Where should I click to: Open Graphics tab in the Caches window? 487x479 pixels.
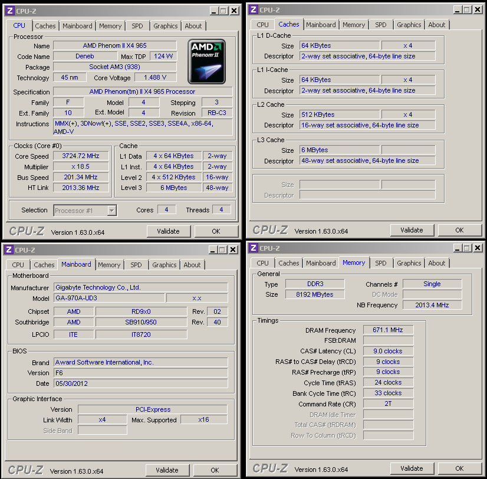pos(409,25)
